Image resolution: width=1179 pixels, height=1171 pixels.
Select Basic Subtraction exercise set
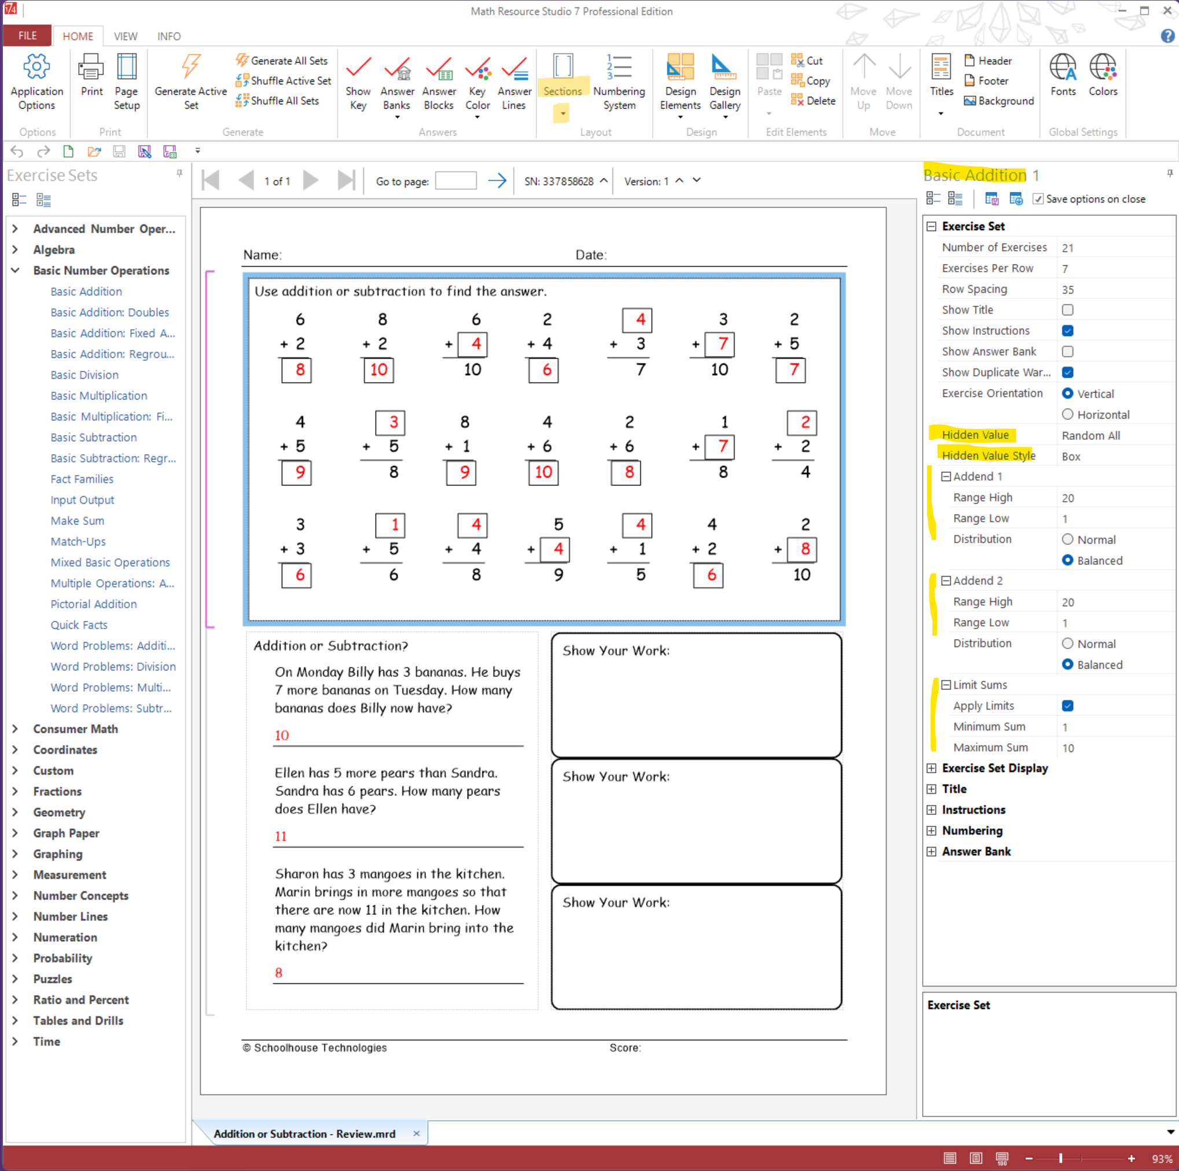point(93,438)
